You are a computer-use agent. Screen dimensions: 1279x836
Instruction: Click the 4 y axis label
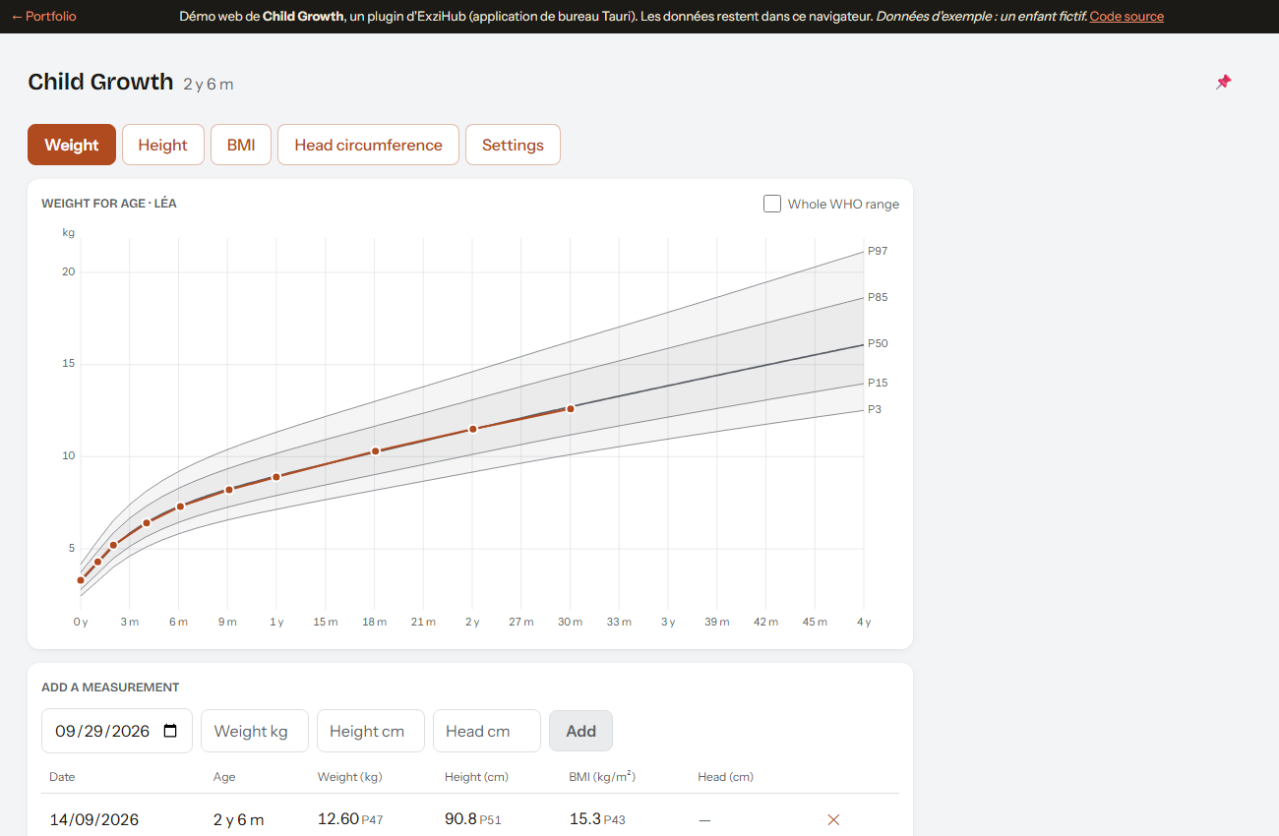(x=864, y=622)
